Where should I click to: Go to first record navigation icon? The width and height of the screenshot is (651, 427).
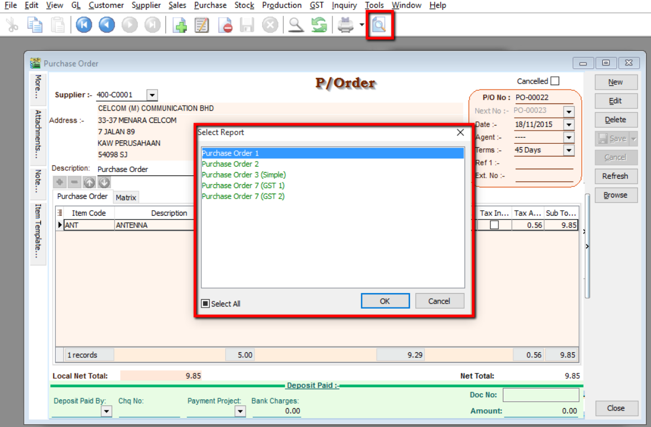click(x=84, y=25)
